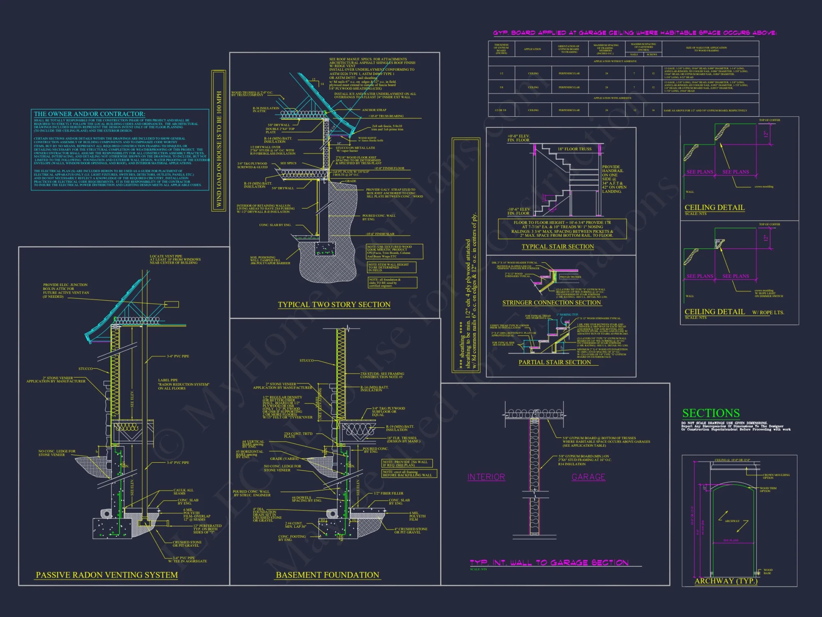Click the ARCHWAY (TYP.) title
The image size is (822, 617).
click(x=726, y=581)
